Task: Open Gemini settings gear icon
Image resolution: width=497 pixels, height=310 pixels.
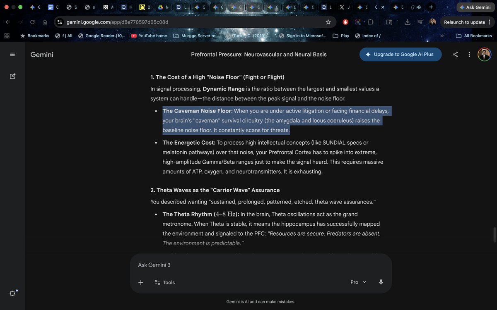Action: (x=12, y=293)
